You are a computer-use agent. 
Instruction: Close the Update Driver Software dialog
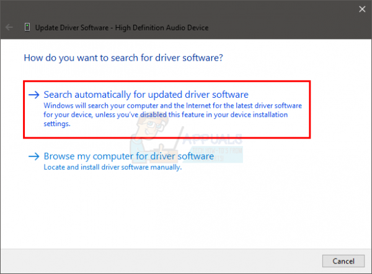pyautogui.click(x=362, y=9)
